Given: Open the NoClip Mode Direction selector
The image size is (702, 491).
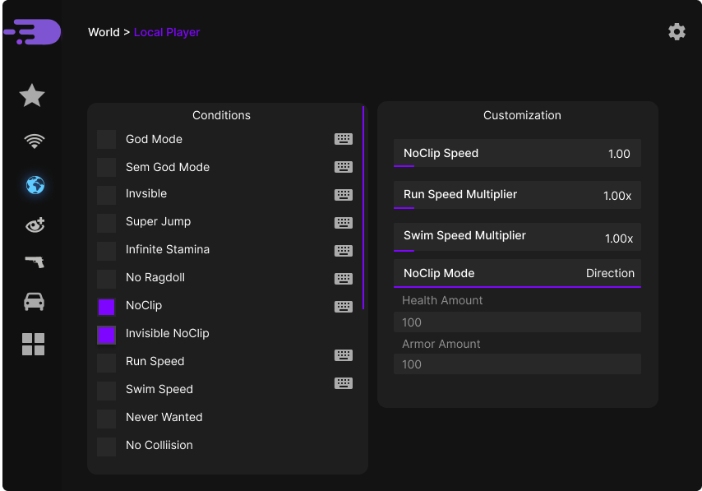Looking at the screenshot, I should click(x=517, y=273).
